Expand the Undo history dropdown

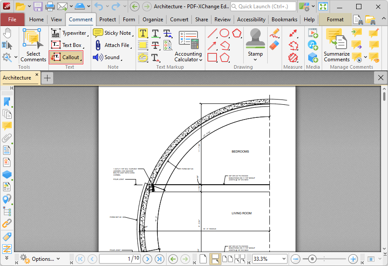click(107, 6)
